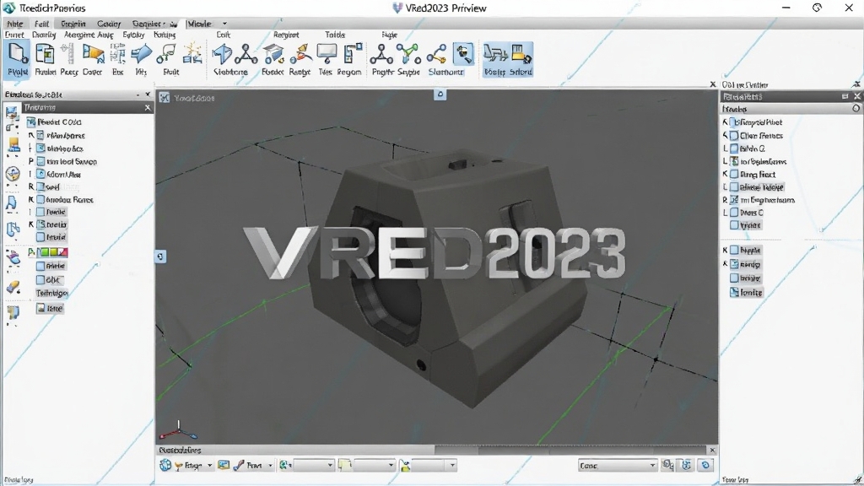Click the topmost picture icon in left sidebar
864x486 pixels.
tap(12, 113)
